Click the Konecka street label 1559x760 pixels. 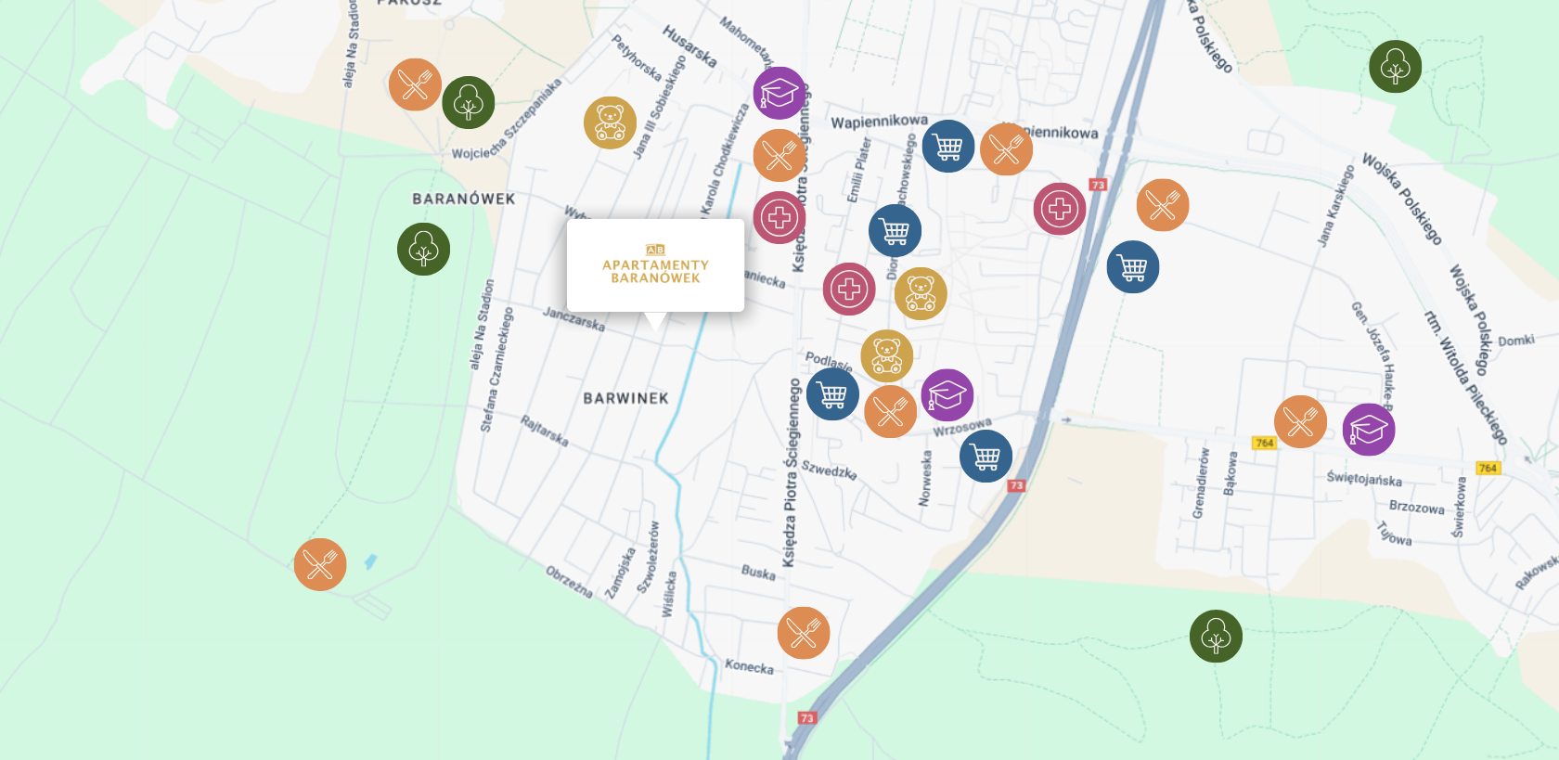pos(749,665)
